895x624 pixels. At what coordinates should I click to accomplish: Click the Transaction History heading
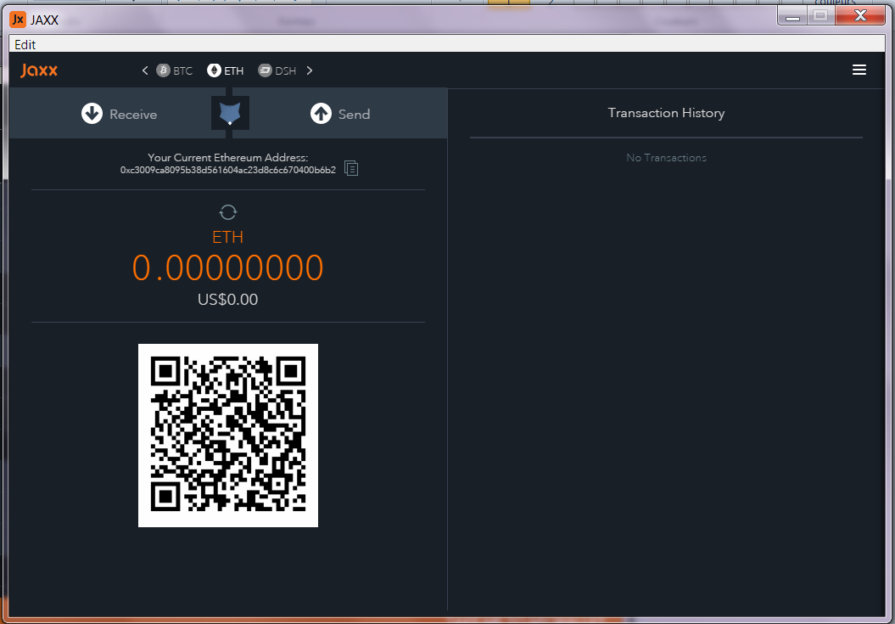[666, 113]
